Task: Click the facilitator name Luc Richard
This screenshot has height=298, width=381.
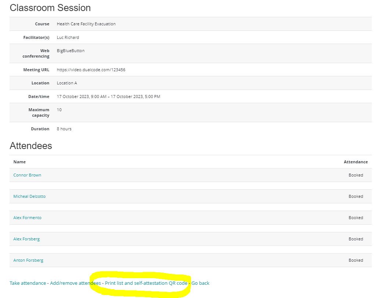Action: (68, 37)
